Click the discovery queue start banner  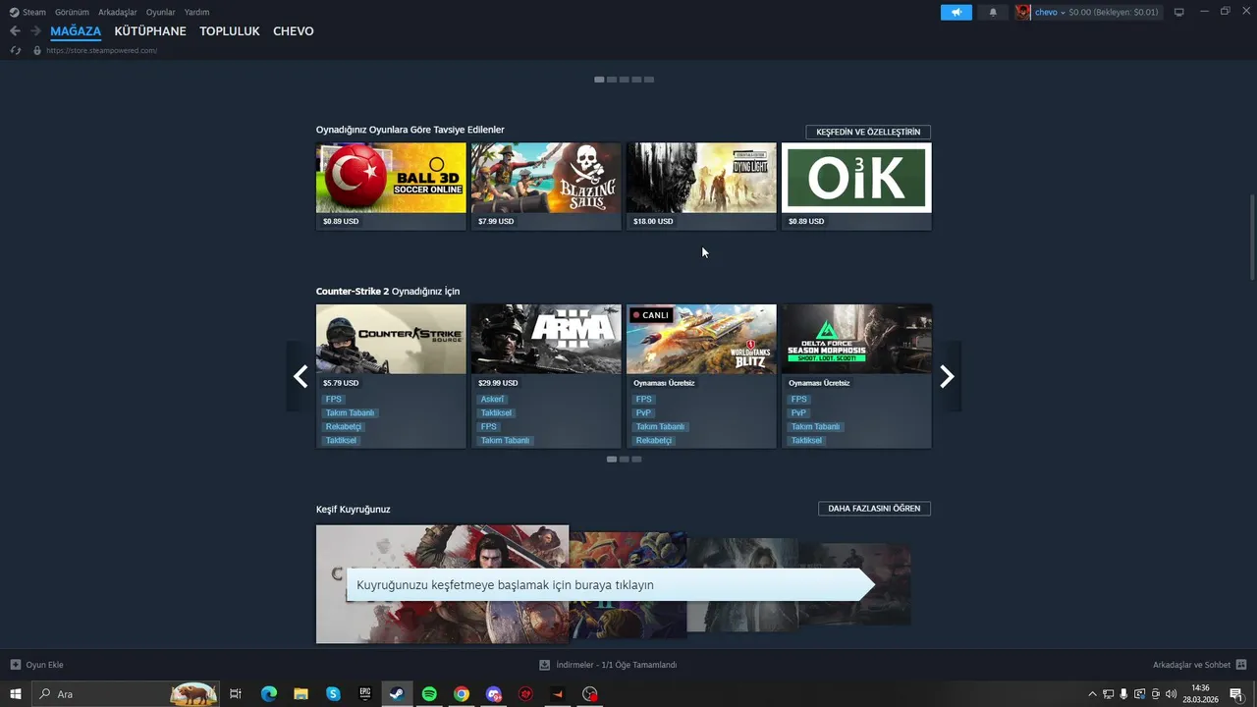610,584
